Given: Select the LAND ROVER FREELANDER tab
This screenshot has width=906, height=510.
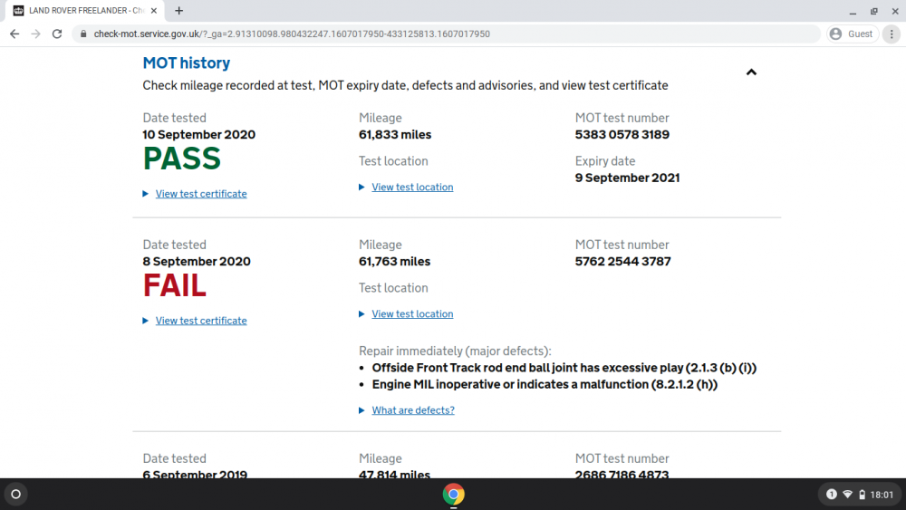Looking at the screenshot, I should 85,10.
